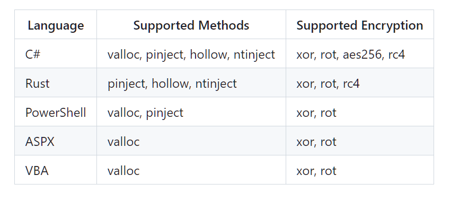
Task: Click the xor, rot cell in PowerShell row
Action: [360, 112]
